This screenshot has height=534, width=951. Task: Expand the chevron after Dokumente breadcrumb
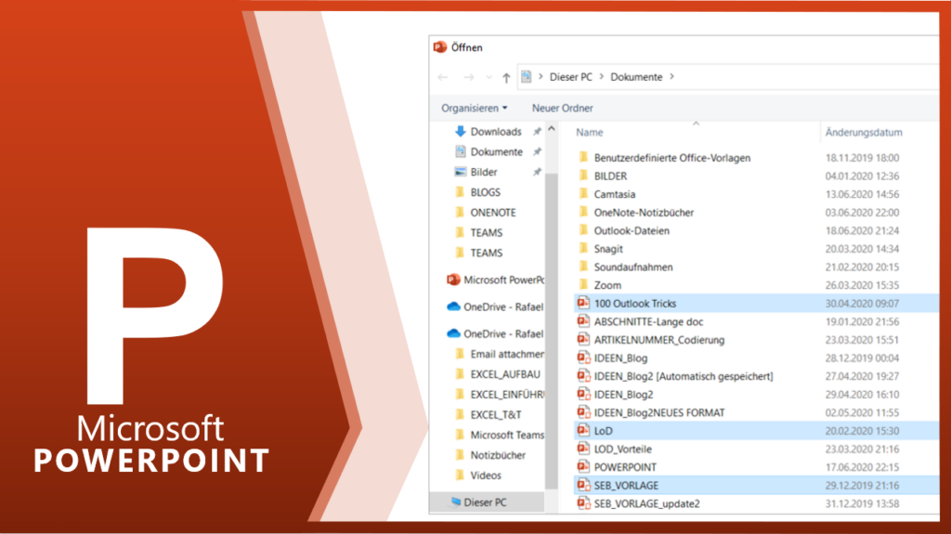[x=671, y=77]
